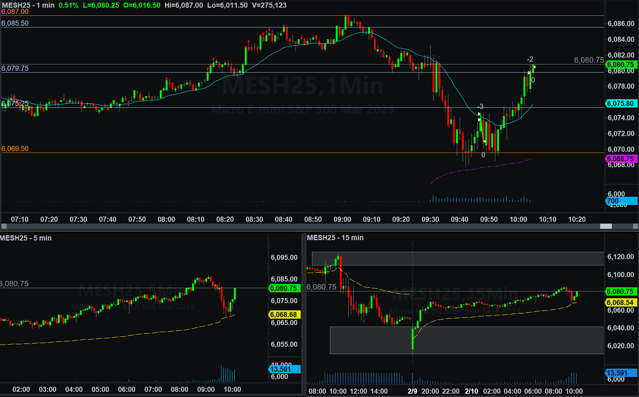Select magenta 6,068.75 price tag
Viewport: 639px width, 397px height.
pos(621,159)
